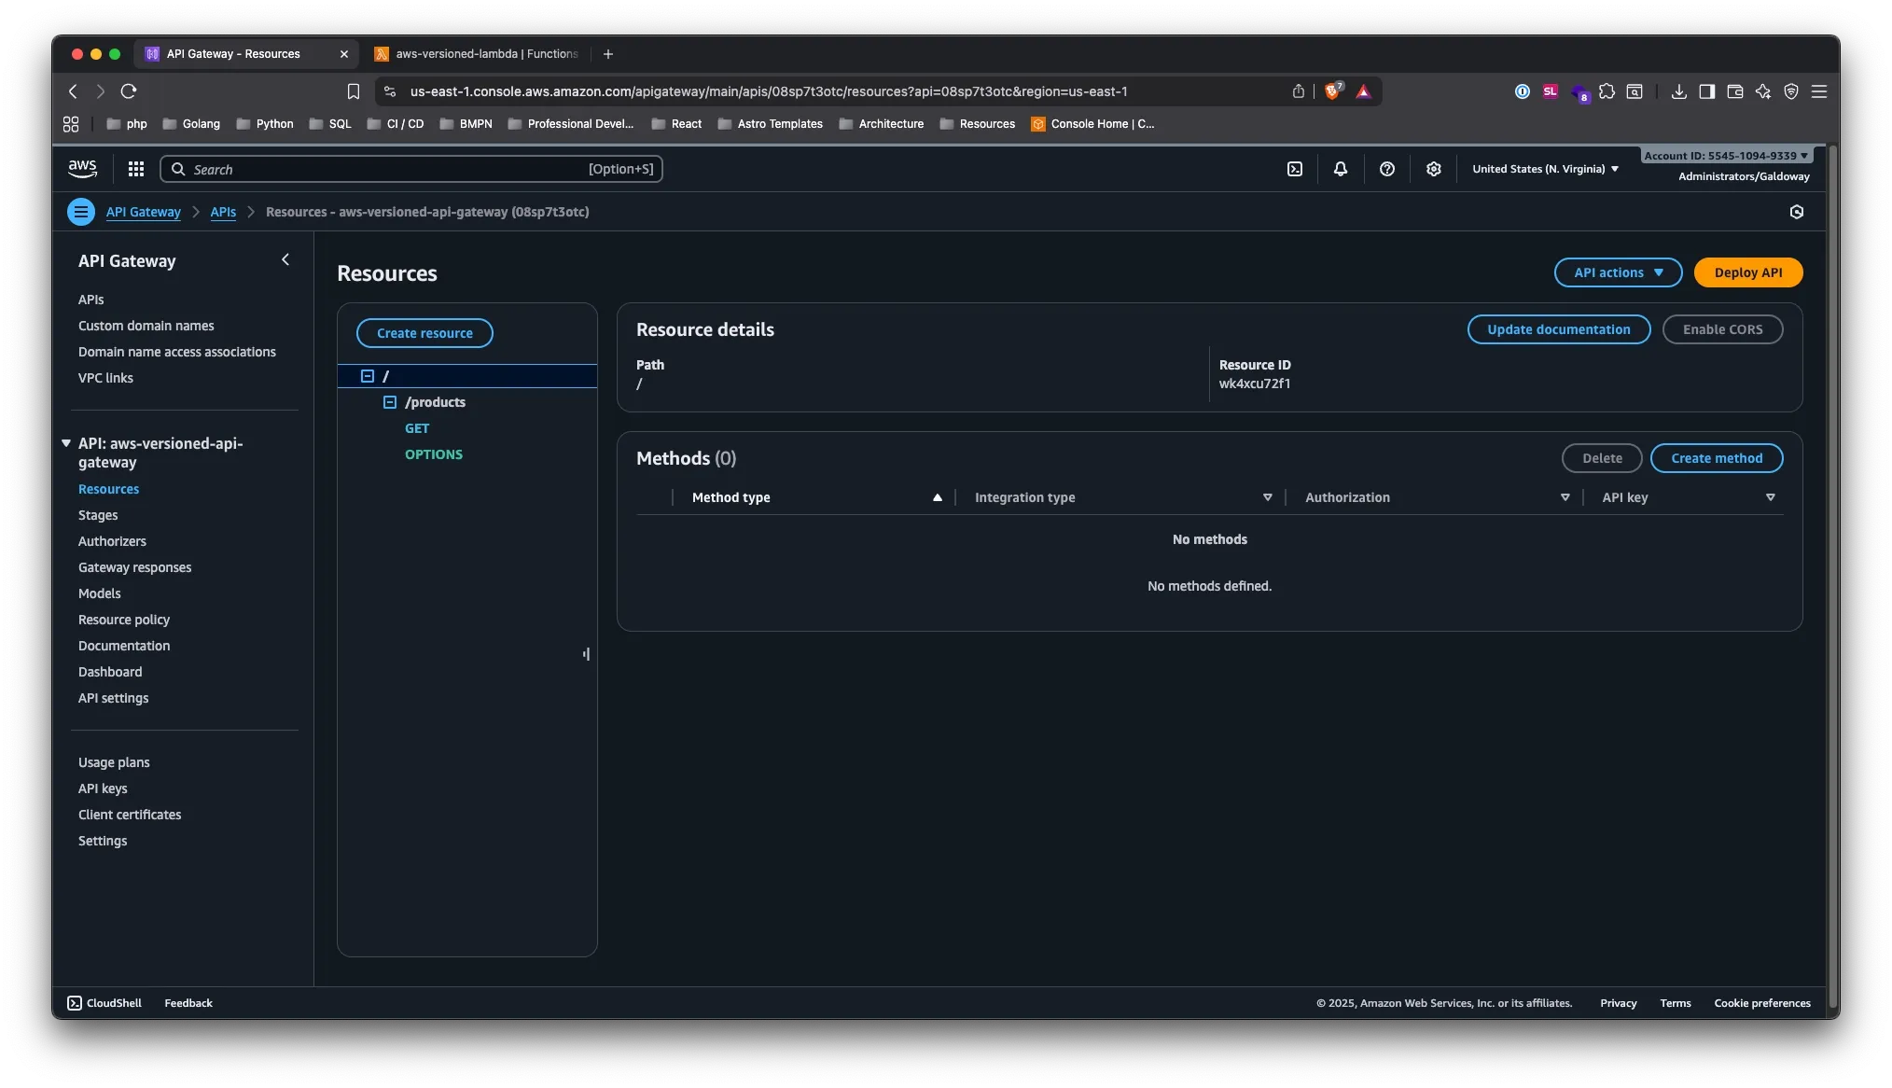Image resolution: width=1892 pixels, height=1088 pixels.
Task: Open the browser Downloads icon
Action: coord(1678,91)
